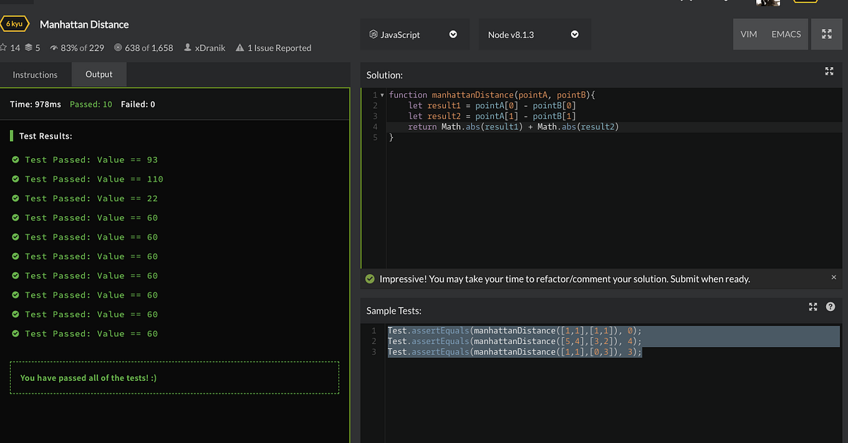The width and height of the screenshot is (848, 443).
Task: Enable VIM key bindings
Action: click(x=748, y=34)
